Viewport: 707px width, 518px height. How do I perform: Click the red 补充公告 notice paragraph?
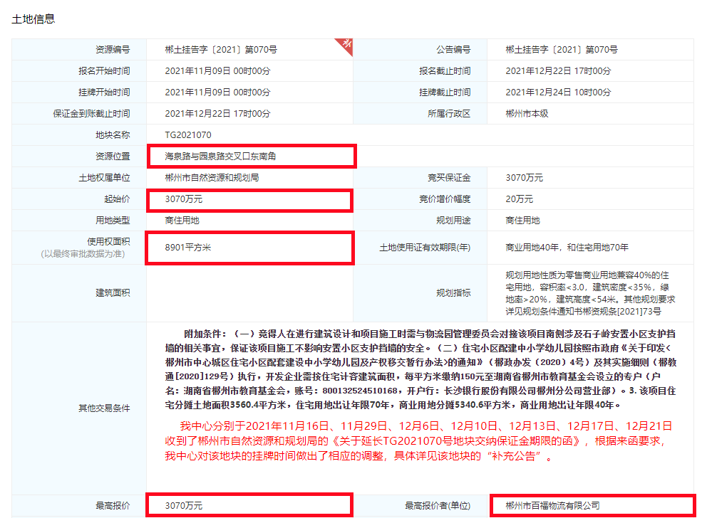click(418, 441)
